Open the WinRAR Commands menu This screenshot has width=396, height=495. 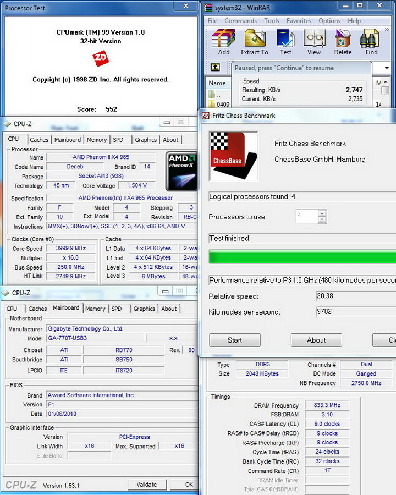tap(241, 21)
